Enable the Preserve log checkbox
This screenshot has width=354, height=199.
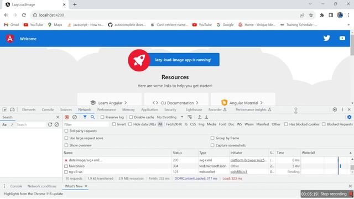coord(102,117)
